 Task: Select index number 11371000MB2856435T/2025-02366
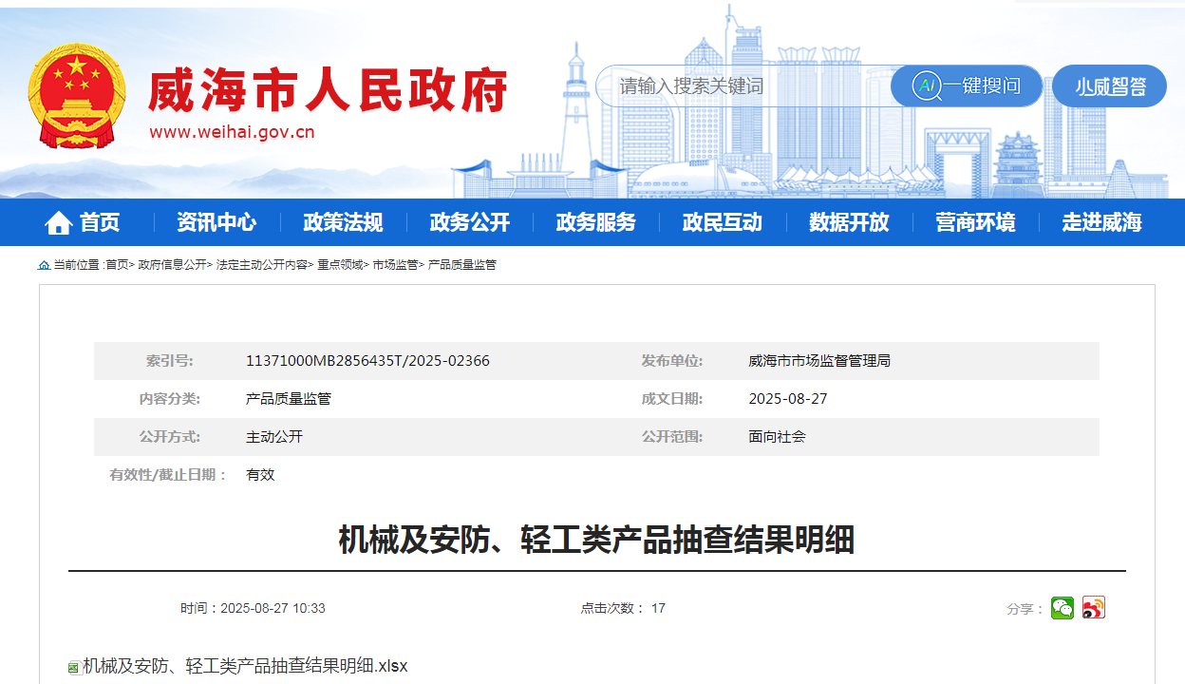point(367,361)
